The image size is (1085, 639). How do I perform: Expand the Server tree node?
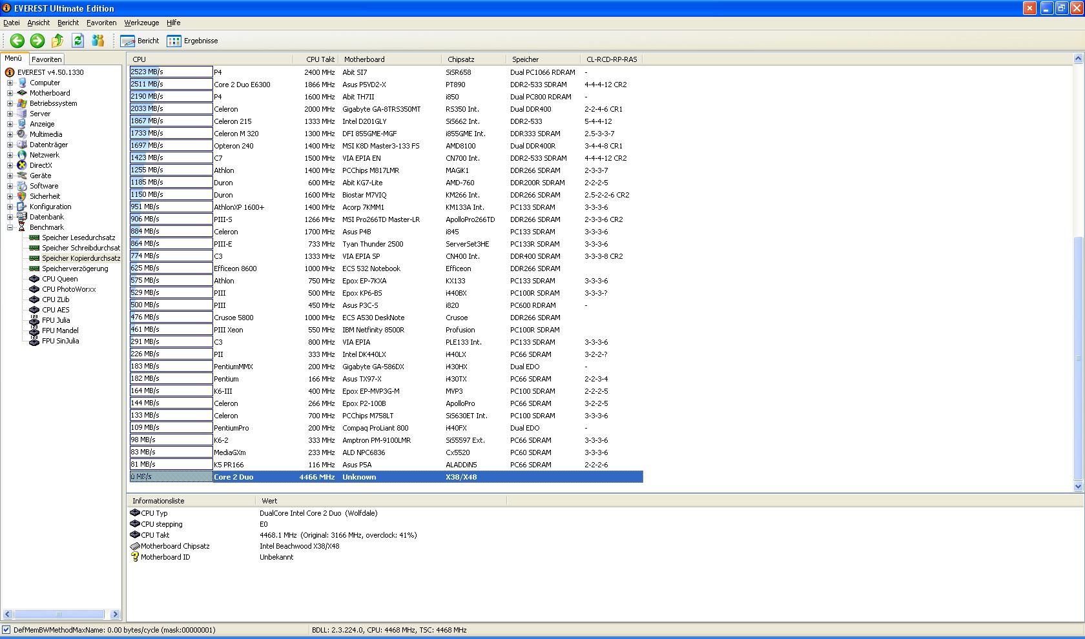pos(10,114)
